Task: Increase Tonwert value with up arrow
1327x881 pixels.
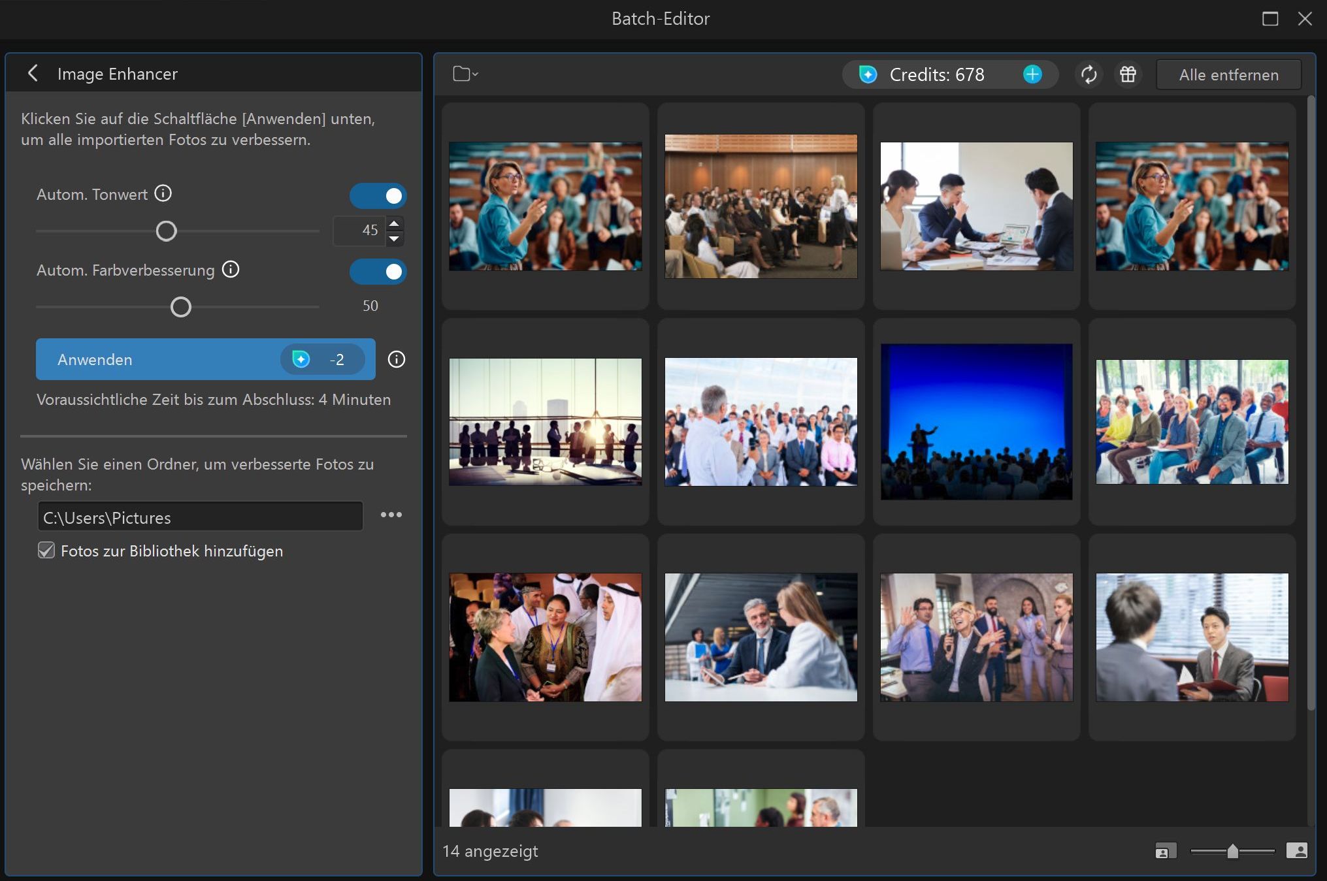Action: click(x=394, y=224)
